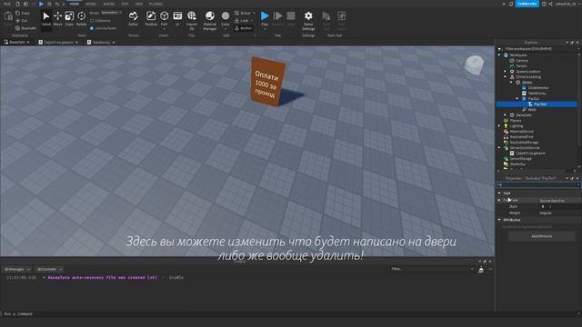This screenshot has height=327, width=582.
Task: Click the Color tool icon
Action: pyautogui.click(x=226, y=16)
